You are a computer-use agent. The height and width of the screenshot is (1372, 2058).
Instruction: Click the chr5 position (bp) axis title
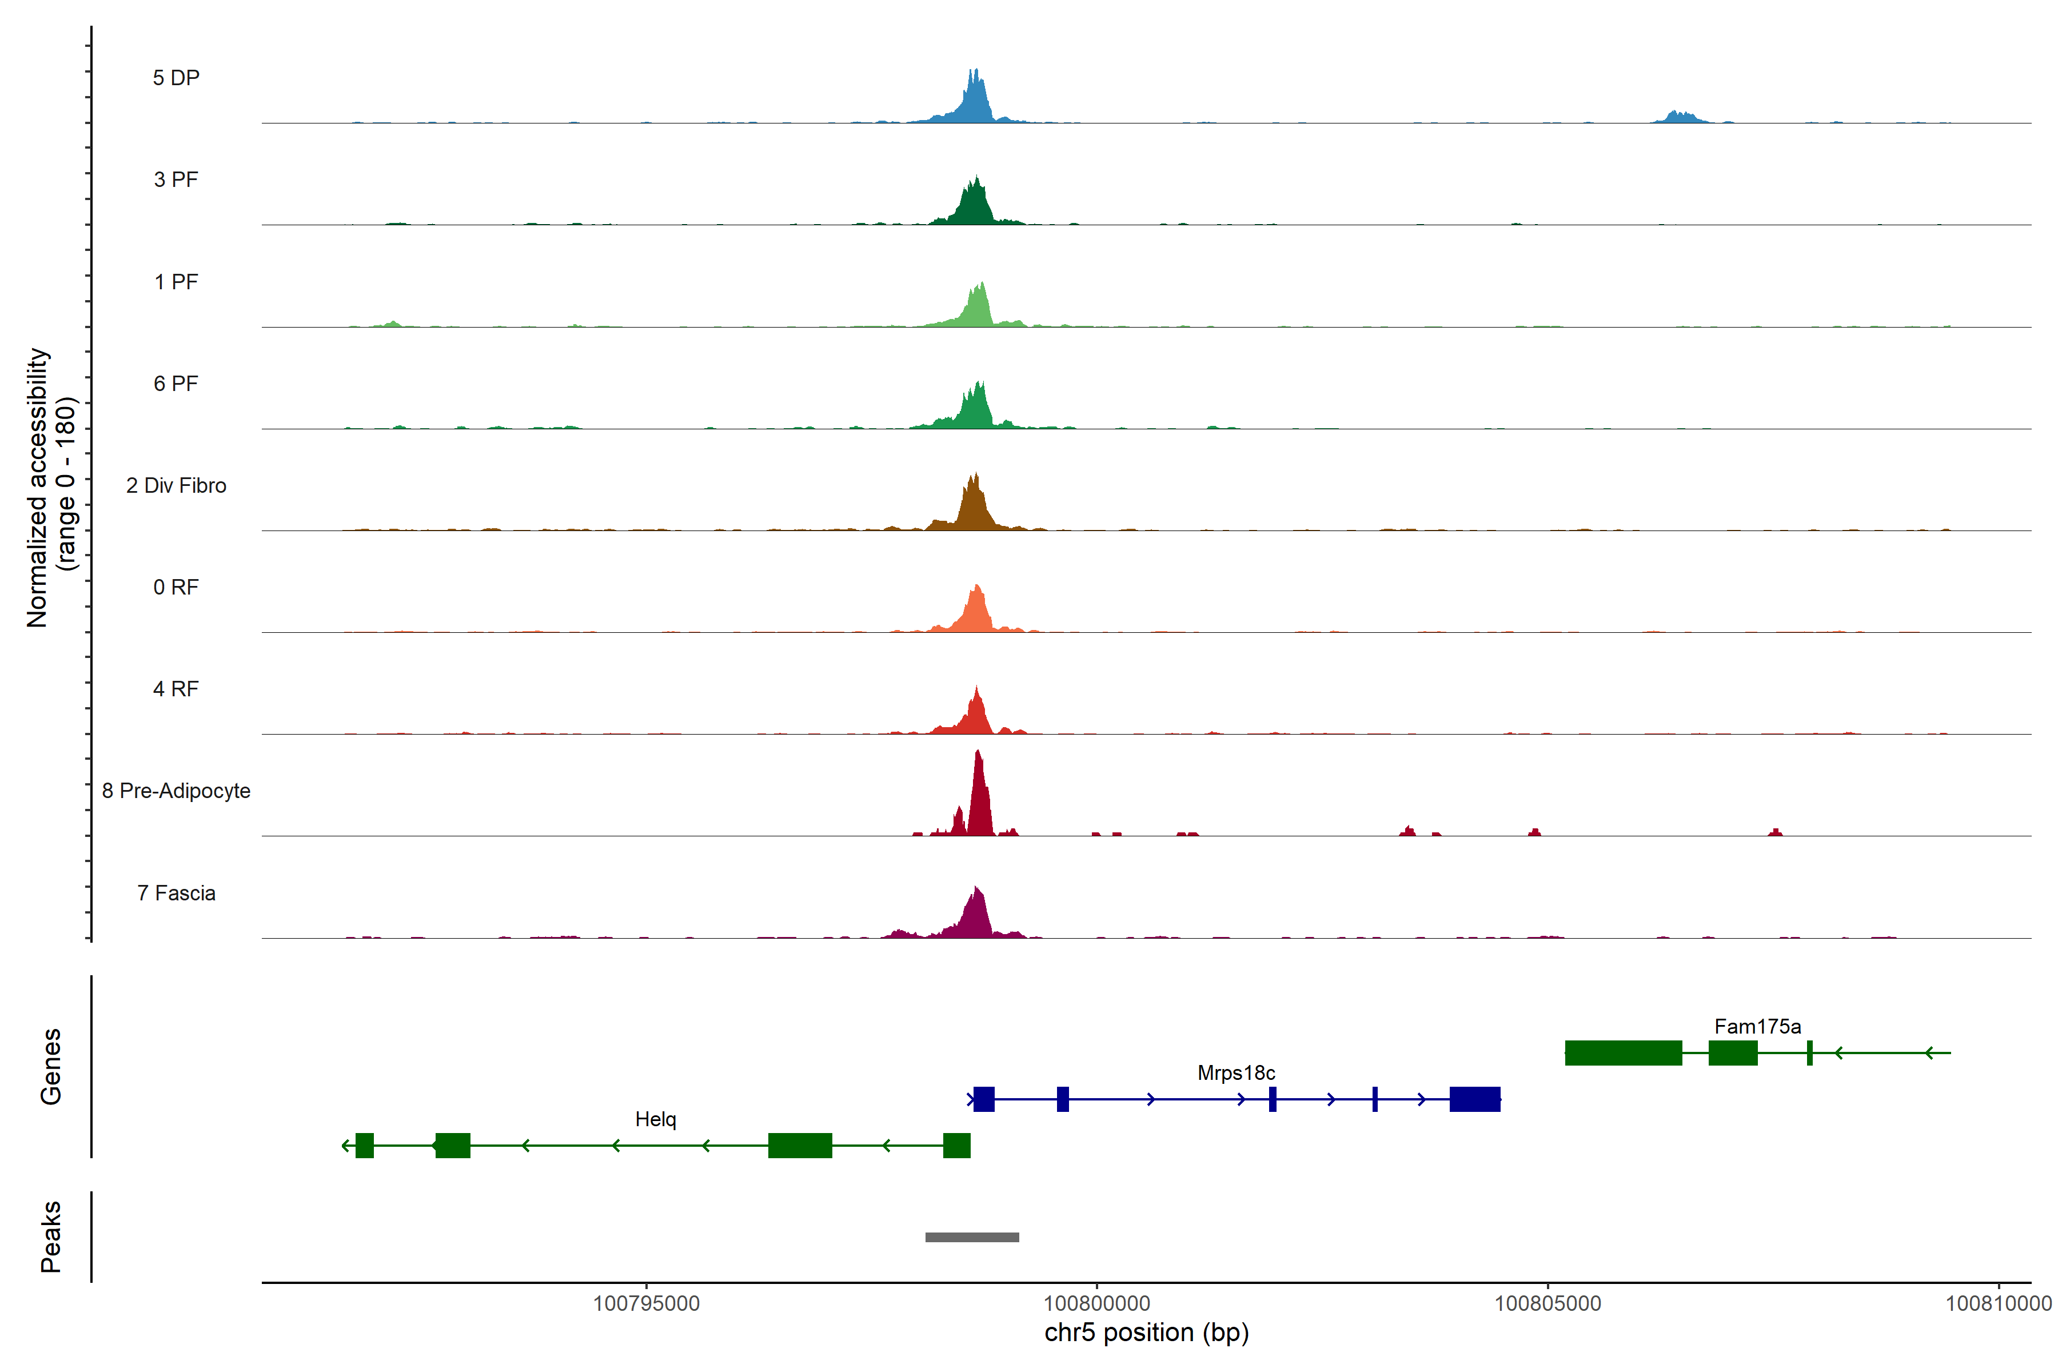1146,1333
